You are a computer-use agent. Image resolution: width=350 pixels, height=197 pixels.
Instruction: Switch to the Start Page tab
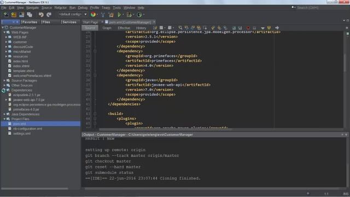point(91,22)
